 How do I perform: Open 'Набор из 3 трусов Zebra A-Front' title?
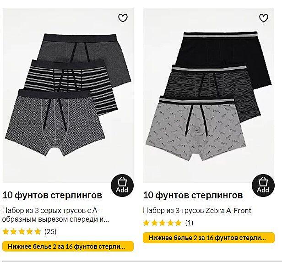point(197,210)
